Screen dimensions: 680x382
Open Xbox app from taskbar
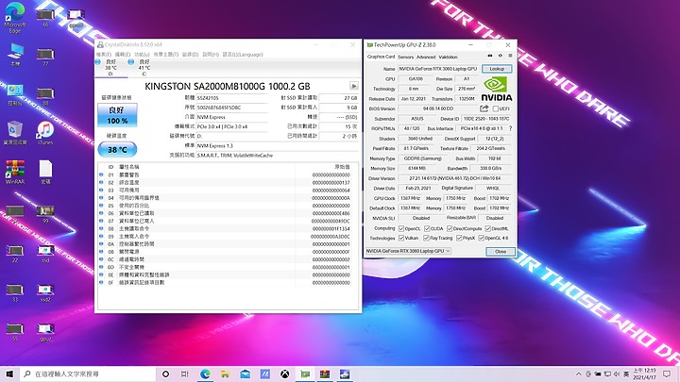(x=284, y=374)
